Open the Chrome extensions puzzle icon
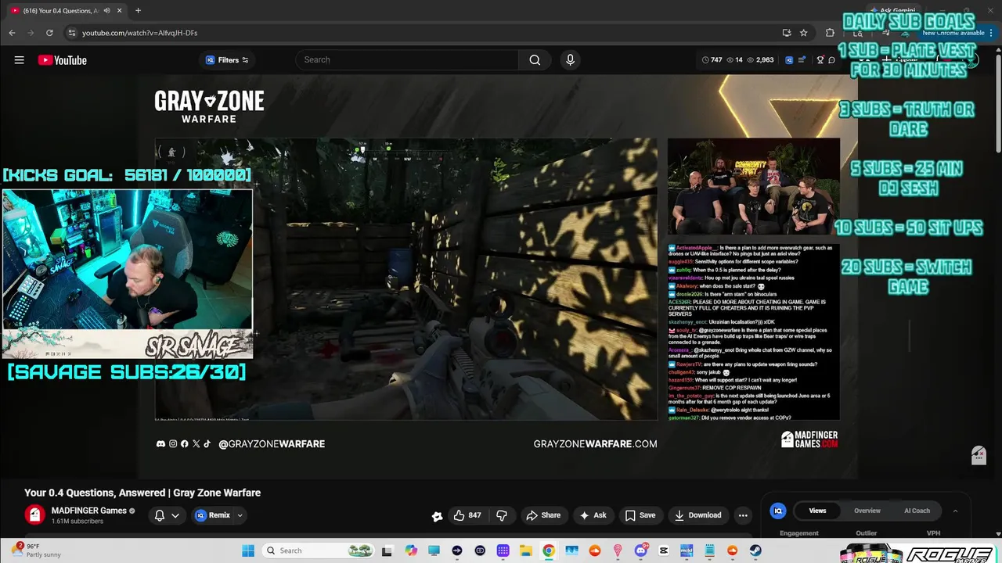This screenshot has width=1002, height=563. pos(830,33)
